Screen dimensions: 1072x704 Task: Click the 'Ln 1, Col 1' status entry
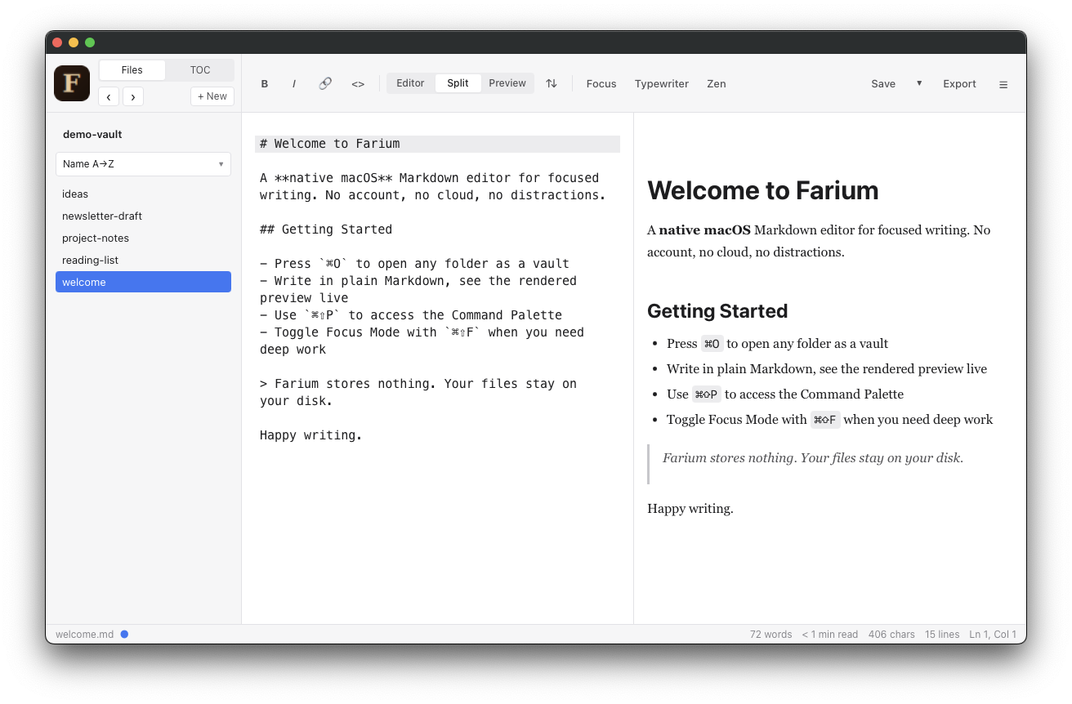tap(993, 635)
